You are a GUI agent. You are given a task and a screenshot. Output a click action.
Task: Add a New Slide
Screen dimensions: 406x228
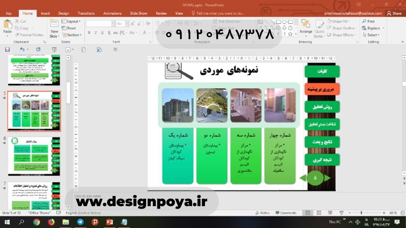54,25
